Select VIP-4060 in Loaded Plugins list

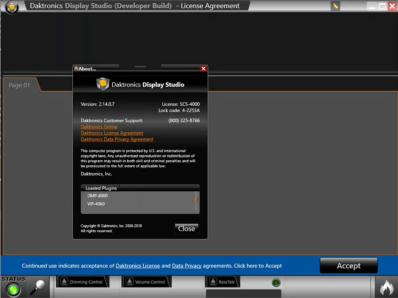tap(96, 204)
